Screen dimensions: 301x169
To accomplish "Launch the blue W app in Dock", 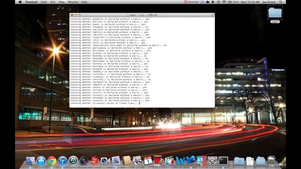I will (180, 161).
